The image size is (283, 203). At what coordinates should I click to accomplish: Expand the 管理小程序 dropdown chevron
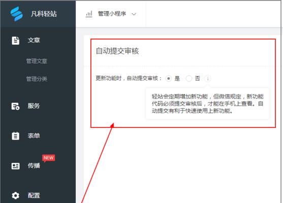point(134,14)
